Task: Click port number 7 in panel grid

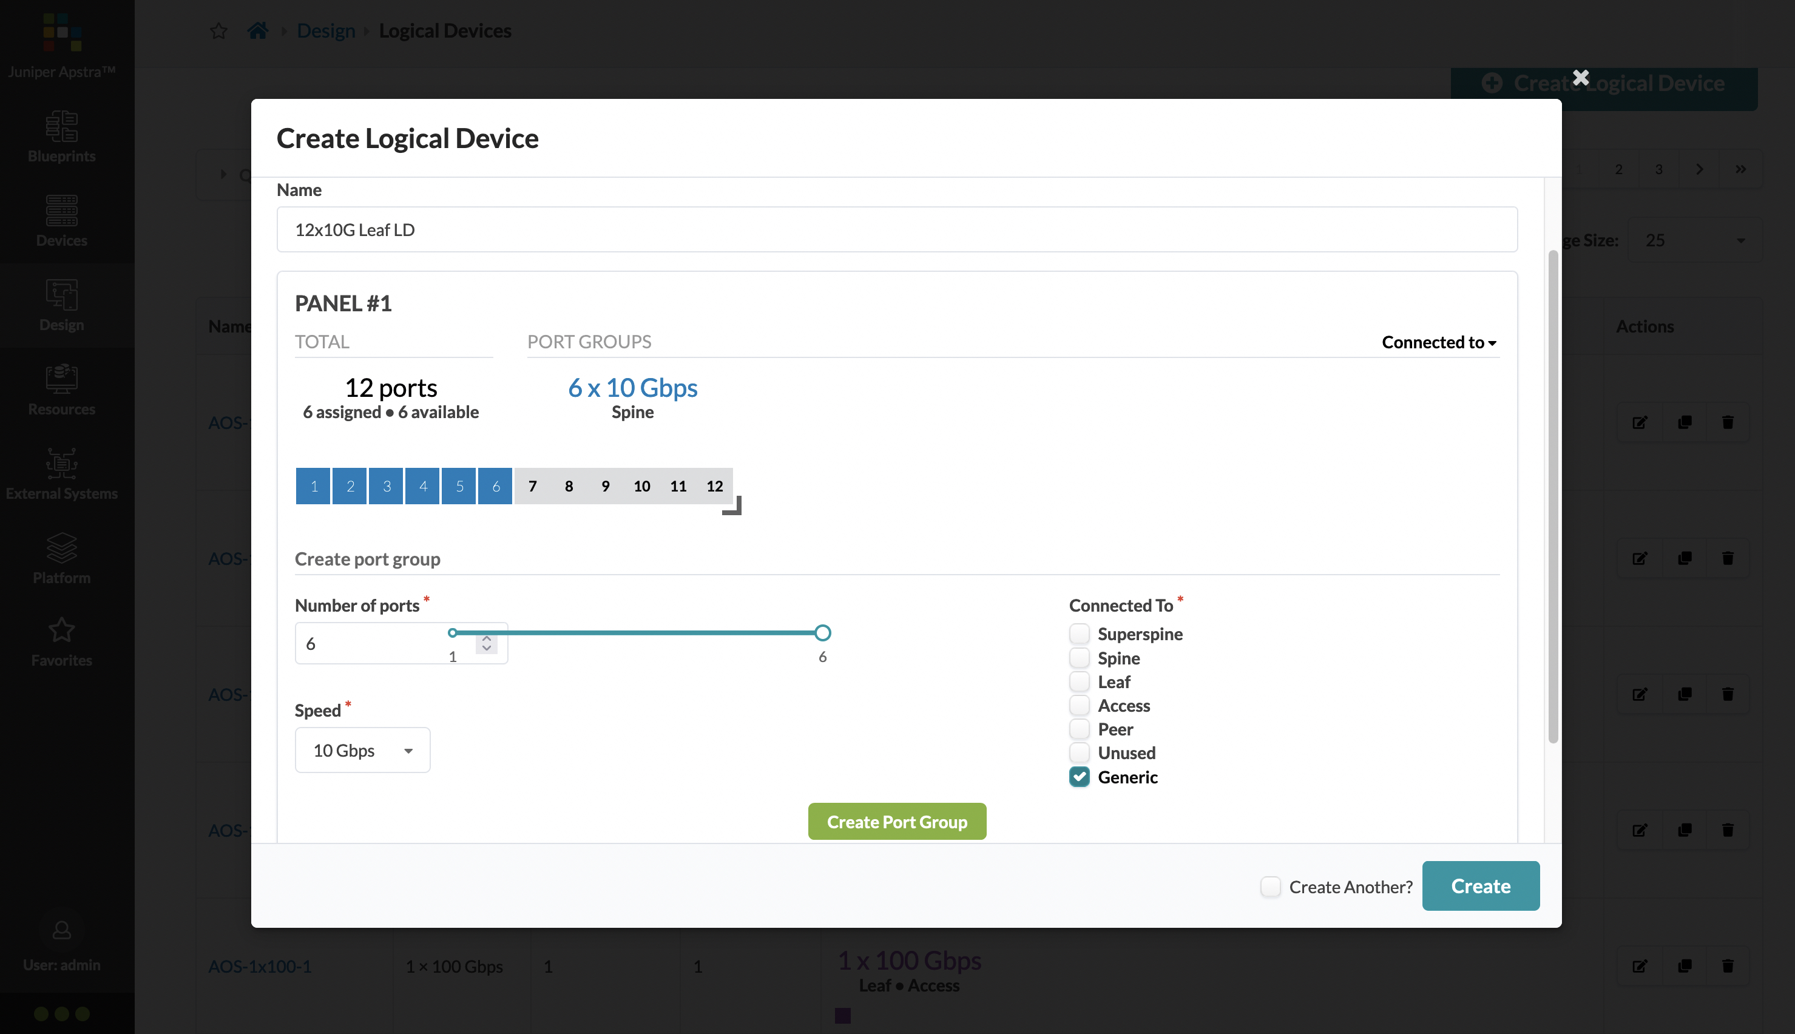Action: point(533,485)
